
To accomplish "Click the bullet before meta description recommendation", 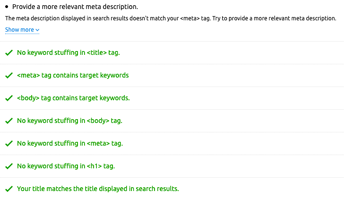I will [7, 8].
